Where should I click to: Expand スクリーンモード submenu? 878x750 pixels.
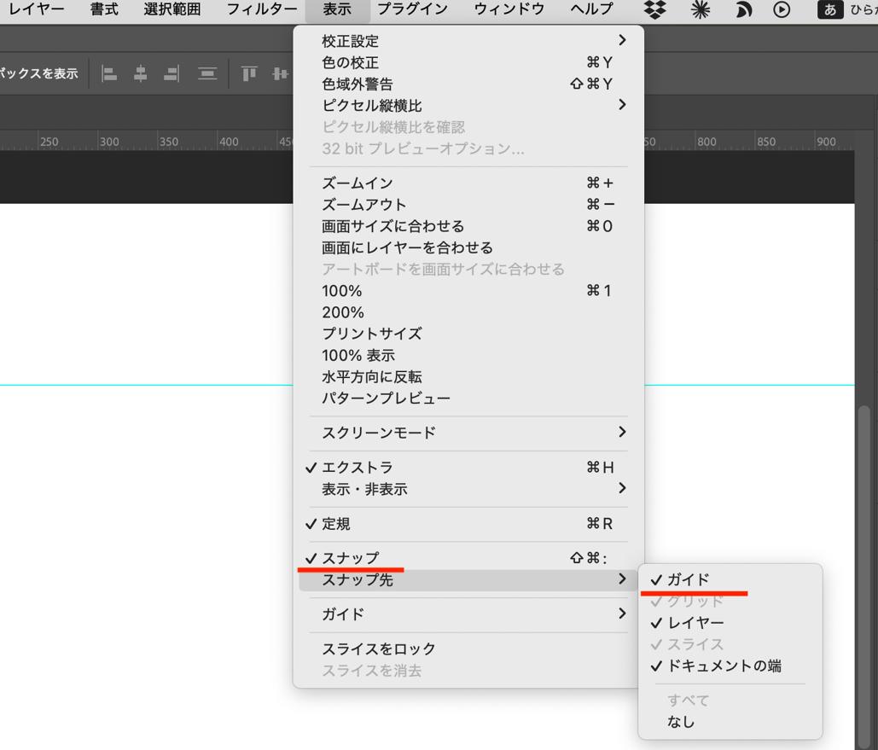[468, 433]
